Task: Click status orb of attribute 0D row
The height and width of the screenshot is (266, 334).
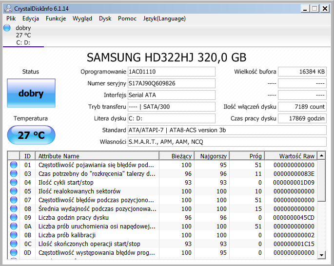Action: [x=14, y=252]
